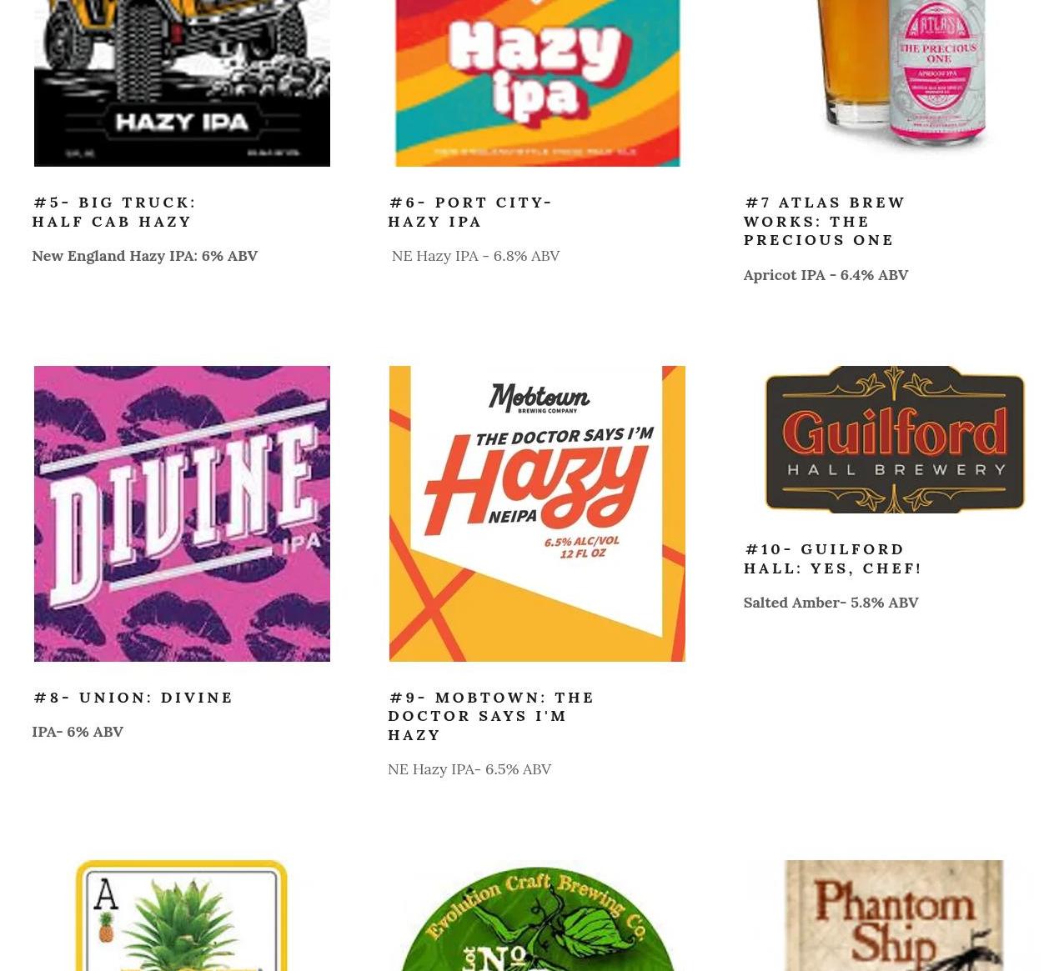This screenshot has height=971, width=1059.
Task: Select the Atlas Precious One can photo
Action: [x=895, y=77]
